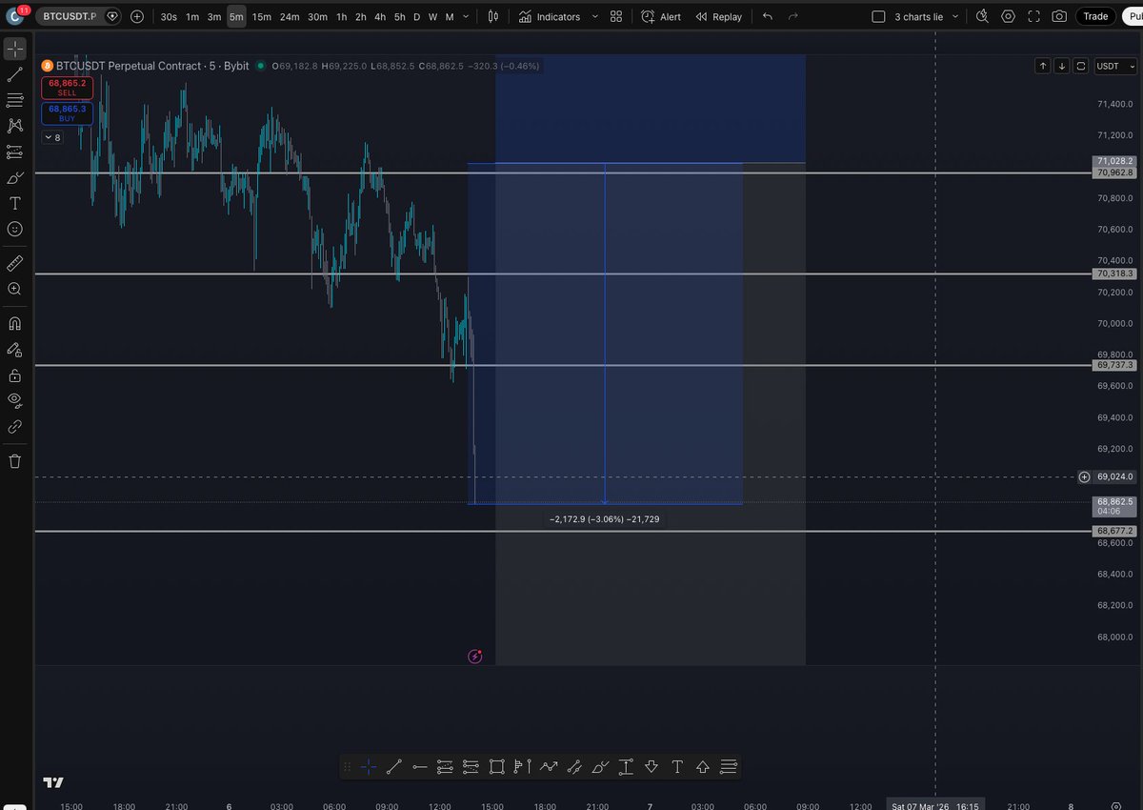Click the diamond icon beside BTCUSDT.P
The image size is (1143, 810).
click(x=112, y=16)
